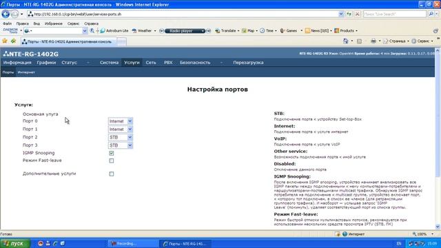
Task: Open the Порт 3 service dropdown
Action: 120,145
